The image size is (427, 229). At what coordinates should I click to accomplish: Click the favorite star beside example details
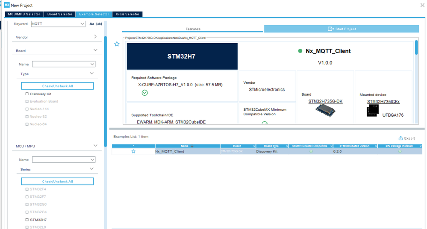click(117, 44)
